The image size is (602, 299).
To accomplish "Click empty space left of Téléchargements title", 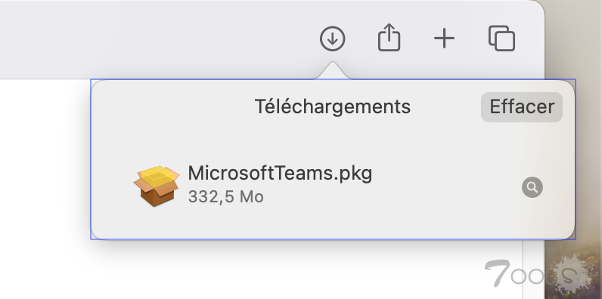I will pyautogui.click(x=172, y=106).
